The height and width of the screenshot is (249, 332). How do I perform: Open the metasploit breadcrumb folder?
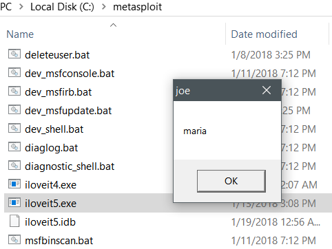click(x=137, y=7)
